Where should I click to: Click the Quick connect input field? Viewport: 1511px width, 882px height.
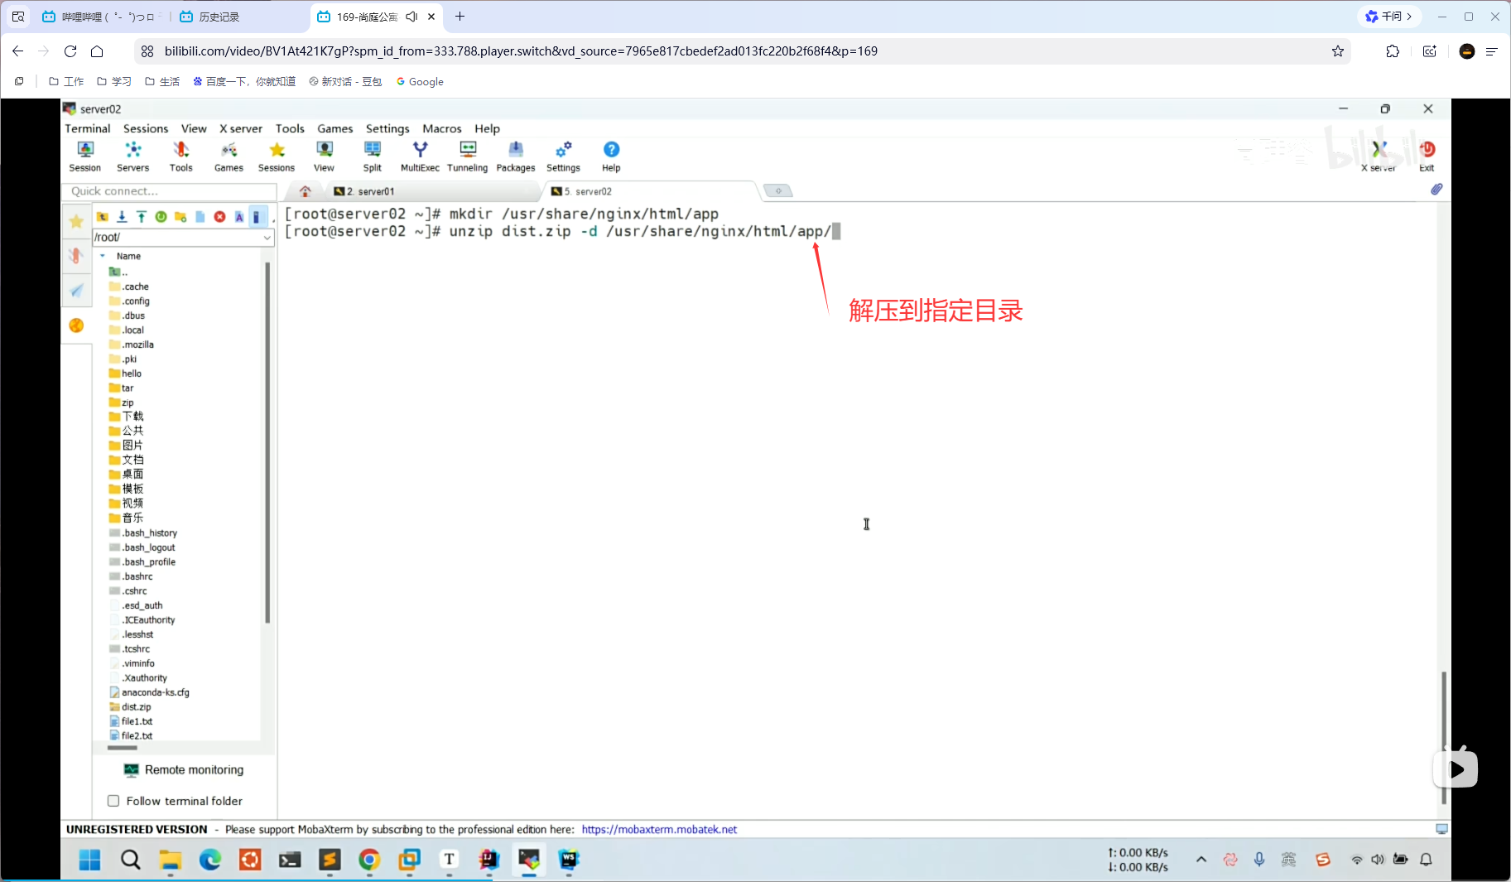click(x=170, y=191)
